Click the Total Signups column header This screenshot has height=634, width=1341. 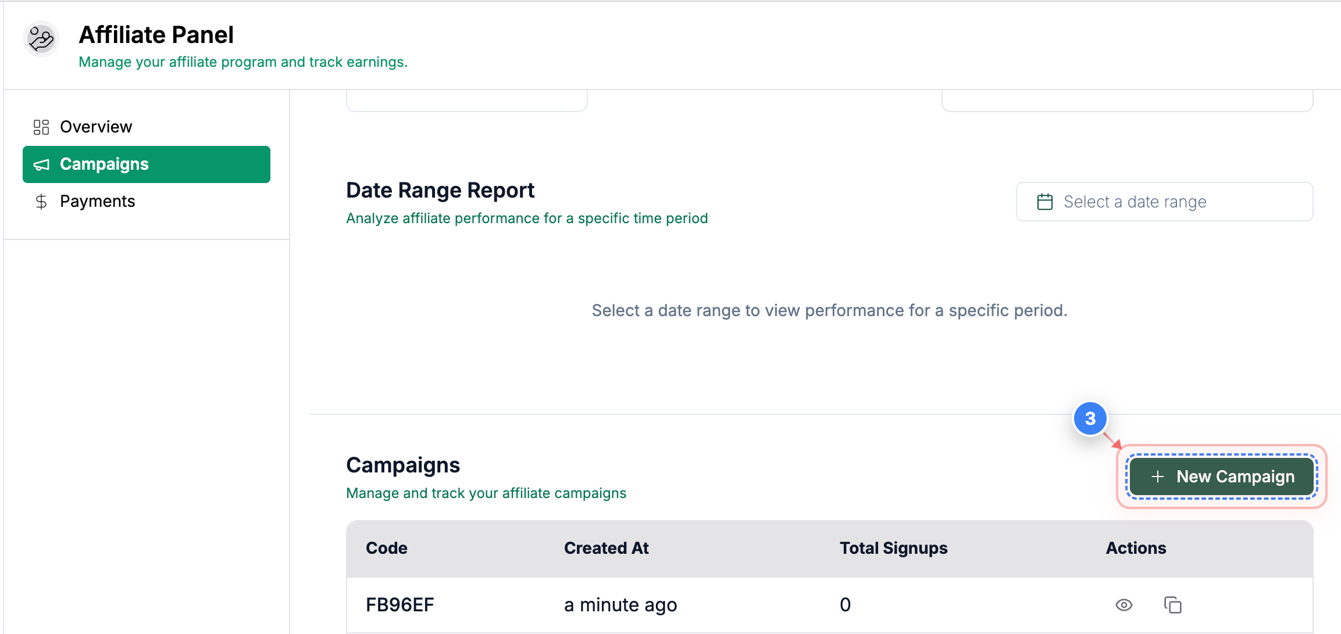893,548
